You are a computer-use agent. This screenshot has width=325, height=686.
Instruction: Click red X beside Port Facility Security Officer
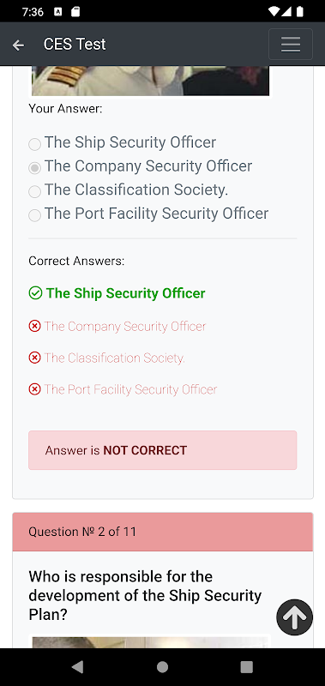click(34, 389)
